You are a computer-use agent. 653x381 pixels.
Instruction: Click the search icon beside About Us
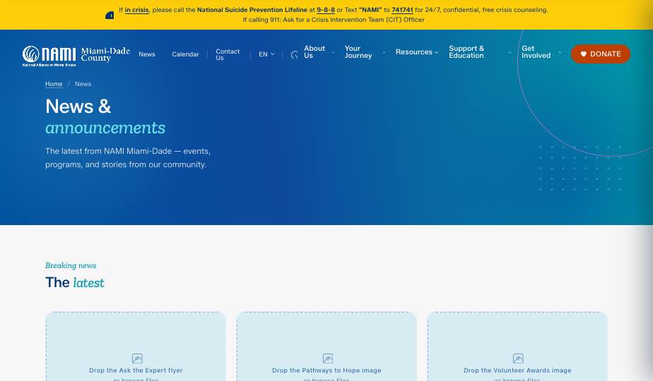295,54
